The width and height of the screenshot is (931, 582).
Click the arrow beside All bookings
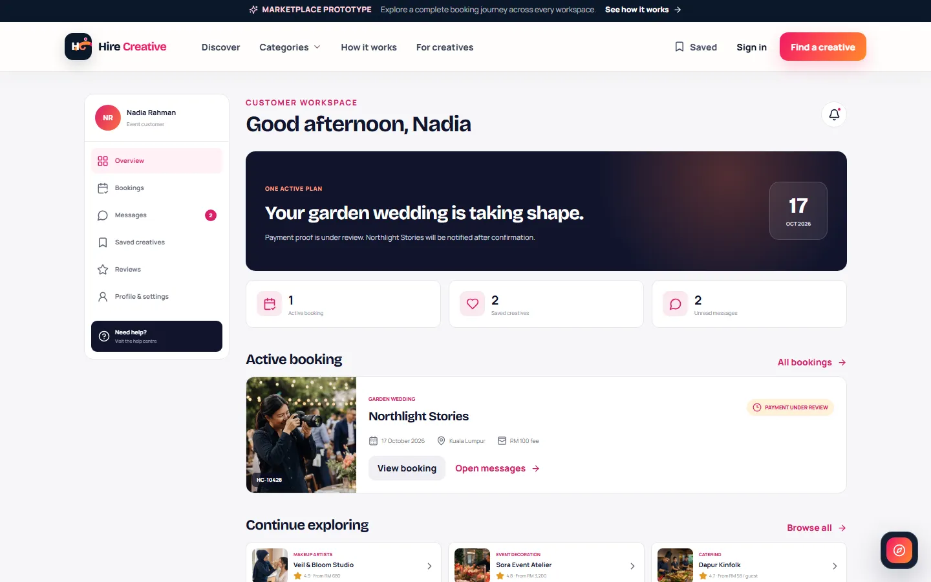pos(842,362)
